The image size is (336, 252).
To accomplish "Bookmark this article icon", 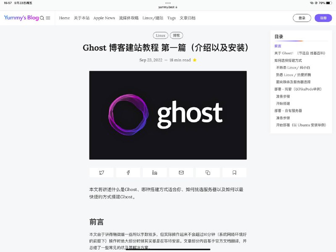I will pyautogui.click(x=234, y=172).
